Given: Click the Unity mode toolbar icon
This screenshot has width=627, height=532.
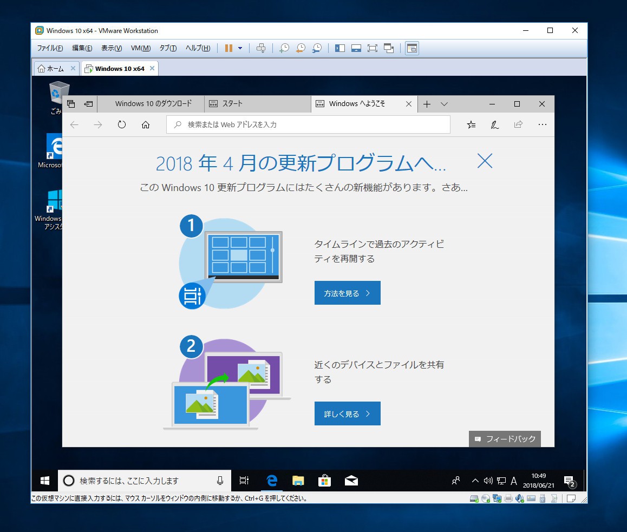Looking at the screenshot, I should (388, 48).
